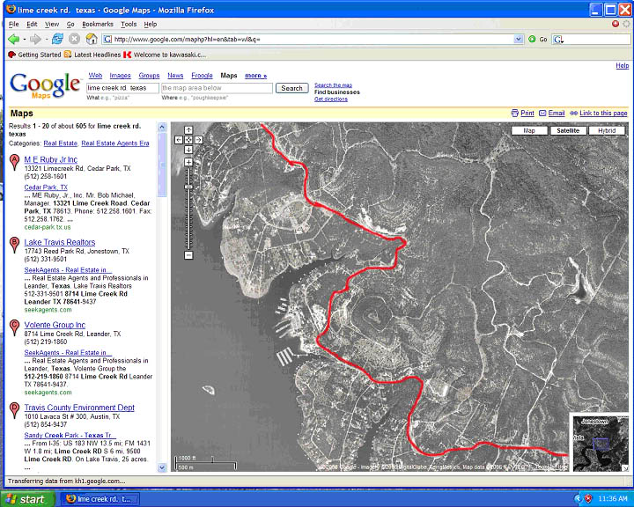Click the map zoom level slider handle

188,187
